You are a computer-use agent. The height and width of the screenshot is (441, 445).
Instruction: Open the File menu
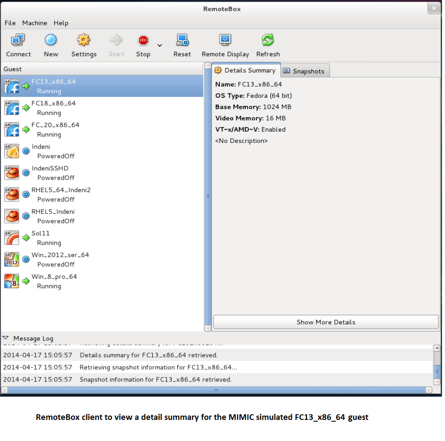[10, 23]
